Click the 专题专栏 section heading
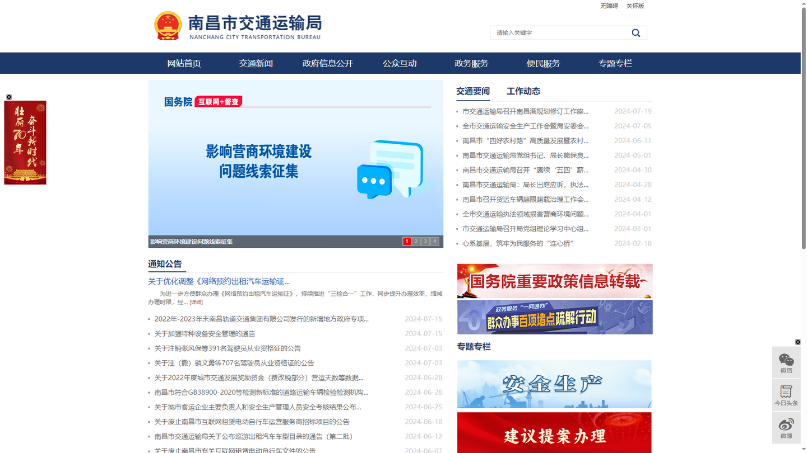Screen dimensions: 807x453 [x=474, y=347]
